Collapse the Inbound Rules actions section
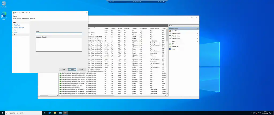This screenshot has width=274, height=115. (198, 28)
